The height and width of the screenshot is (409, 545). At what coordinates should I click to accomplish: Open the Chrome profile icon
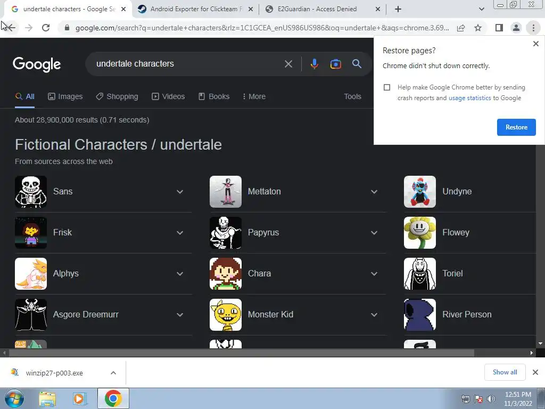(516, 28)
